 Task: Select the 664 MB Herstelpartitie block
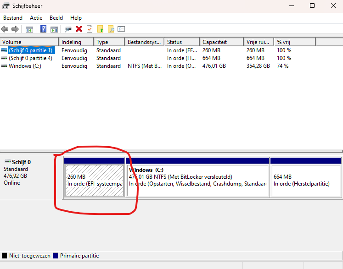(305, 180)
